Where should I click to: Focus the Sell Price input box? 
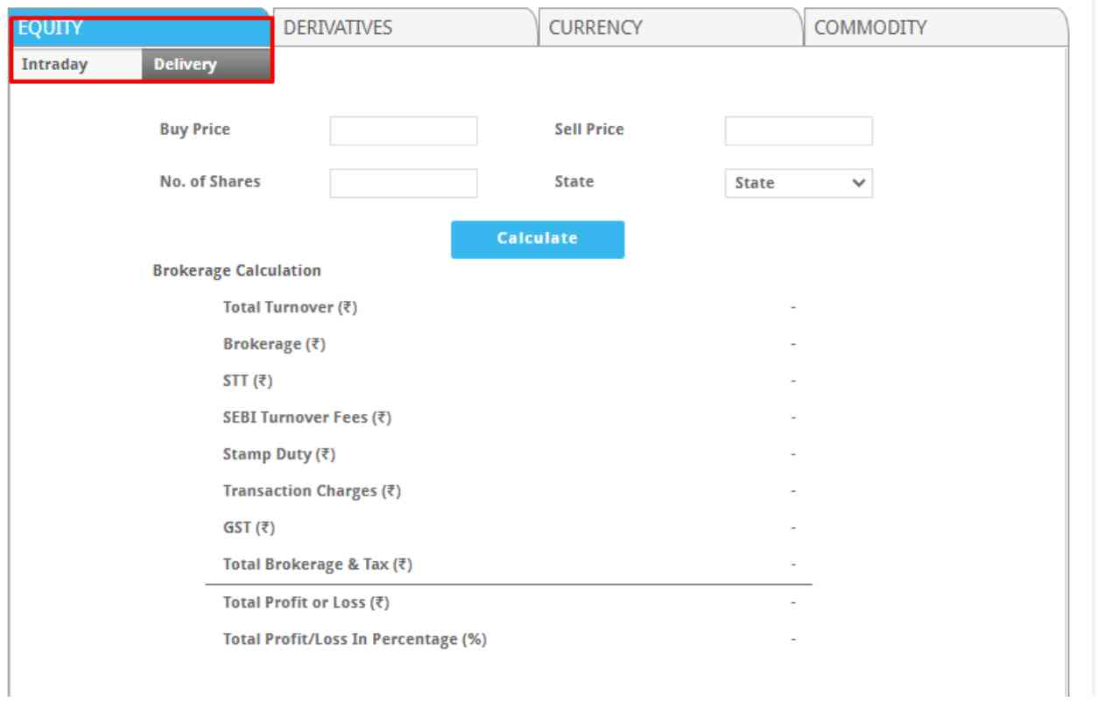[798, 131]
